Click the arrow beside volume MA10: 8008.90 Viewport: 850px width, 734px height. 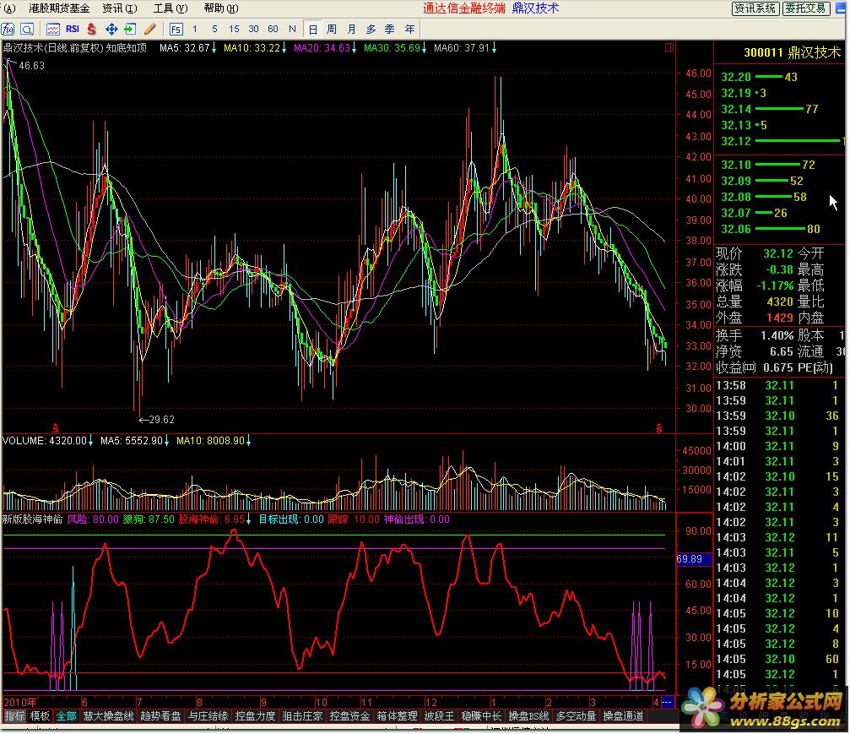point(249,441)
